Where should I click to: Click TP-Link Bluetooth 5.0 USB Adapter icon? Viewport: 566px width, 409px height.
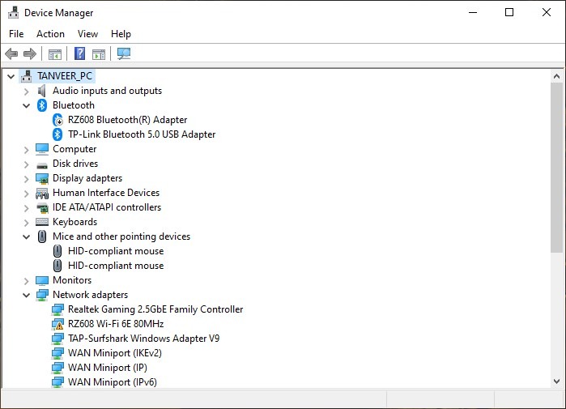[x=57, y=134]
